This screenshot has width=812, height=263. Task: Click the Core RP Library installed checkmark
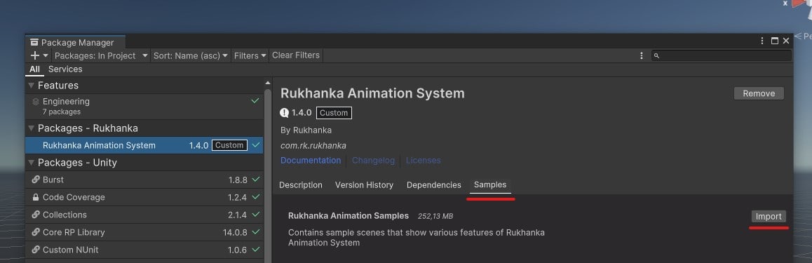click(x=255, y=232)
